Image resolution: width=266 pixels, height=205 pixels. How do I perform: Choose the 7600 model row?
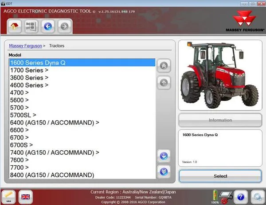pyautogui.click(x=82, y=160)
